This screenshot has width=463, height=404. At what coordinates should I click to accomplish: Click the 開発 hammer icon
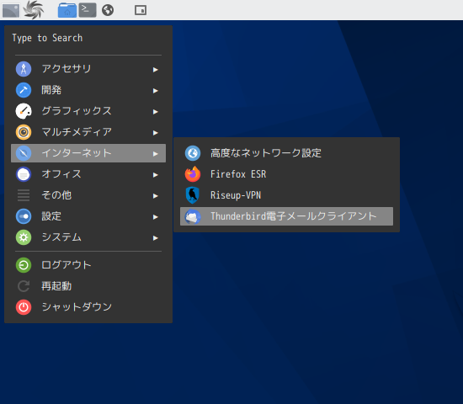pyautogui.click(x=24, y=90)
